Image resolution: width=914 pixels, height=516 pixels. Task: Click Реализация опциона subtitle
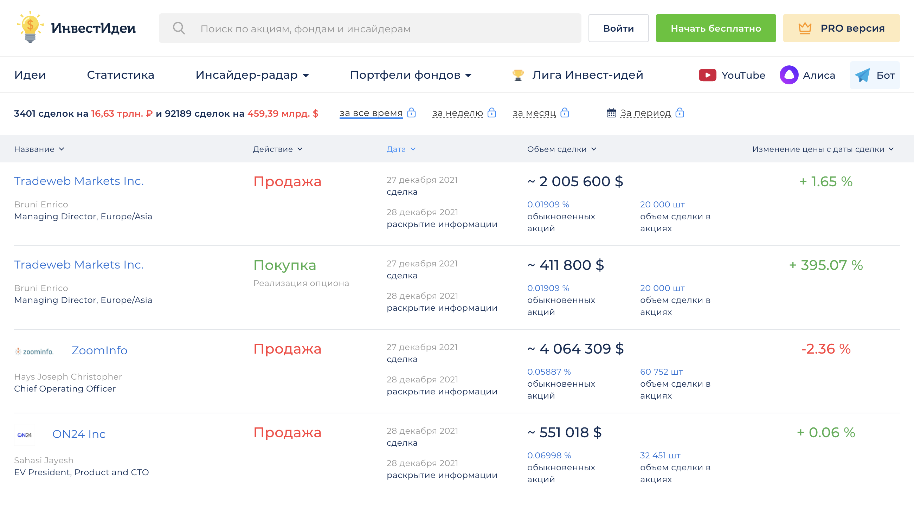pyautogui.click(x=301, y=283)
